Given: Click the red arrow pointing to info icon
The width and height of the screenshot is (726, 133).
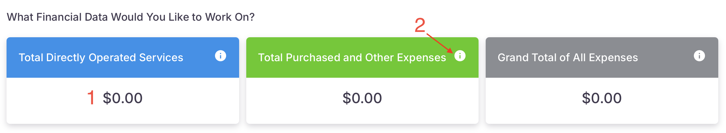Looking at the screenshot, I should tap(440, 43).
